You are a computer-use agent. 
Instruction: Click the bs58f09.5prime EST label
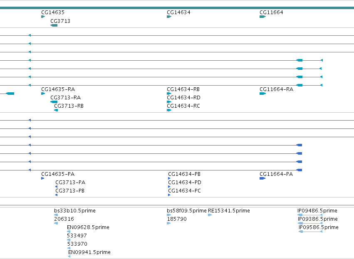187,211
